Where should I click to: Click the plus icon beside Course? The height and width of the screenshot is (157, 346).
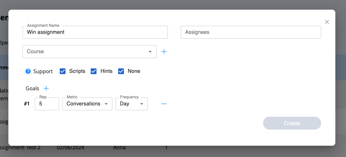click(164, 52)
